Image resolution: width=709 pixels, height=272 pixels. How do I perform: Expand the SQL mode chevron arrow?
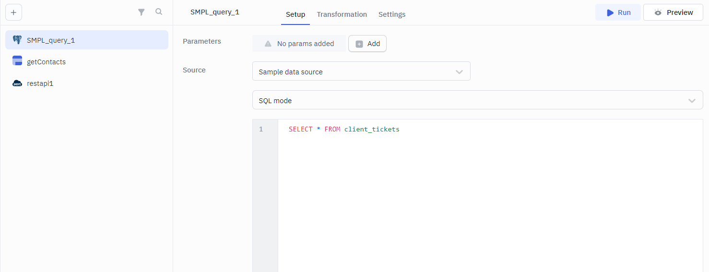[692, 101]
